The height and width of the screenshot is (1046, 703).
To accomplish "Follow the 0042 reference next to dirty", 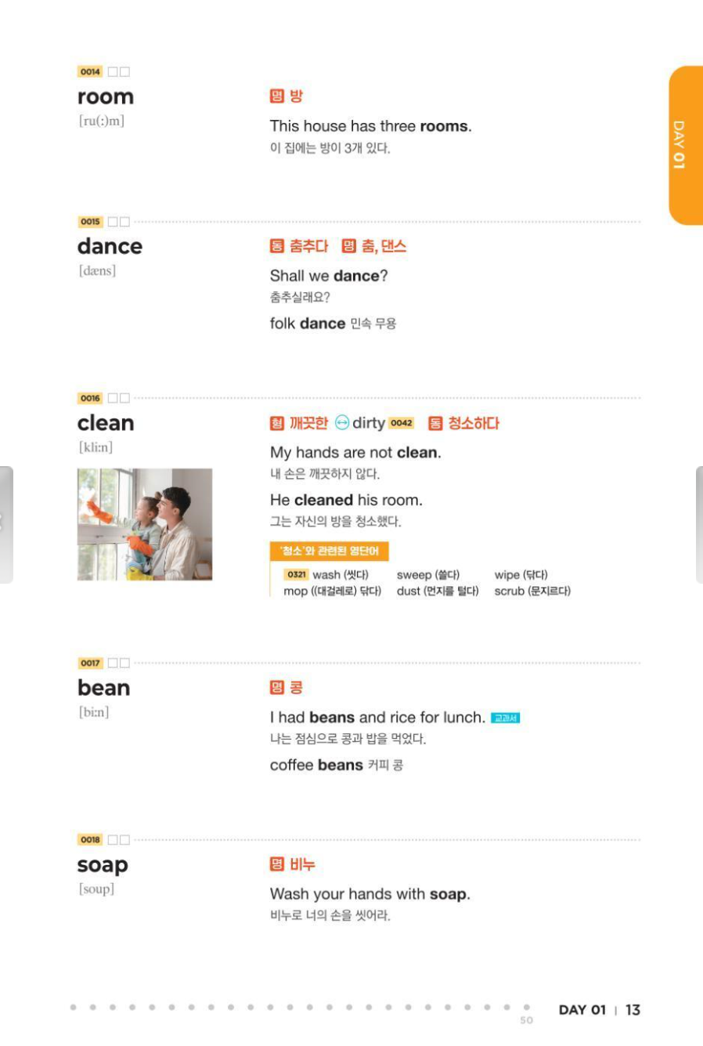I will [x=402, y=423].
